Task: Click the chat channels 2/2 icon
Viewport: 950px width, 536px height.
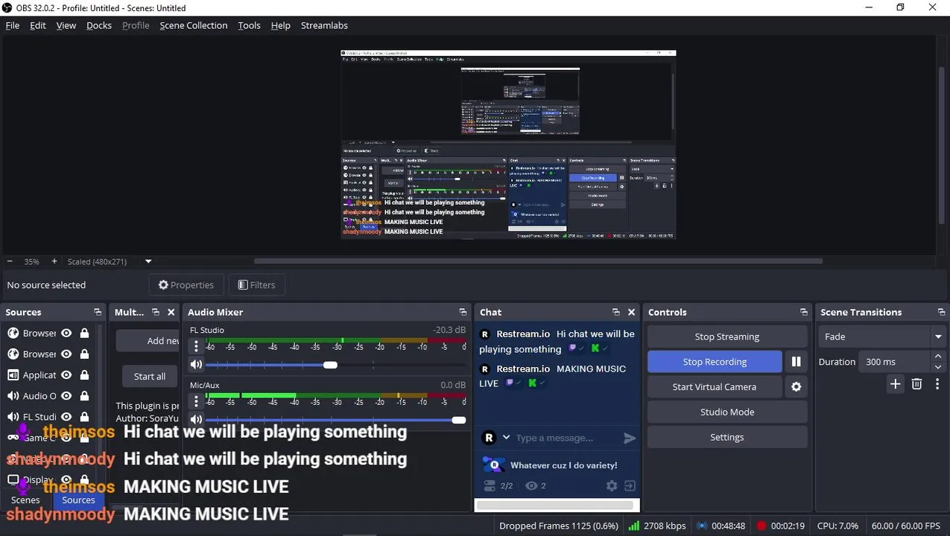Action: click(490, 486)
